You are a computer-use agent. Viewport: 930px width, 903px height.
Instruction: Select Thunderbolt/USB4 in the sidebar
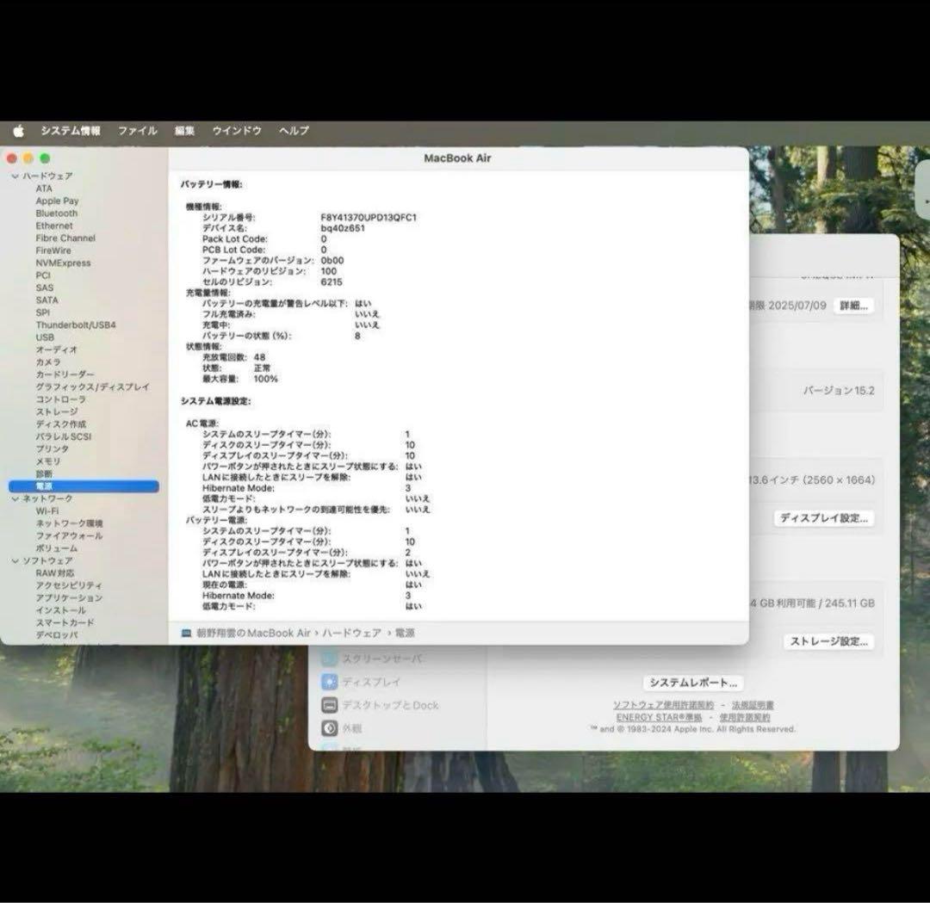(76, 325)
